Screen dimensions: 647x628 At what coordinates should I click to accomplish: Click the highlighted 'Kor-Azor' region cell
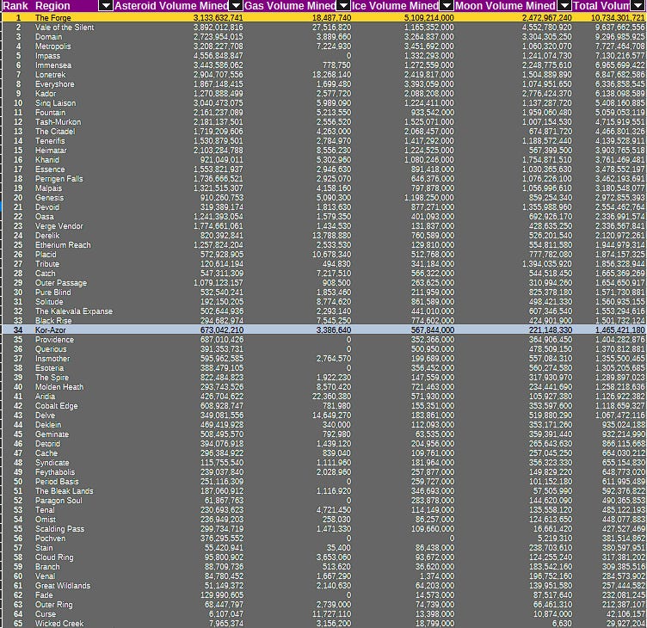click(x=51, y=330)
